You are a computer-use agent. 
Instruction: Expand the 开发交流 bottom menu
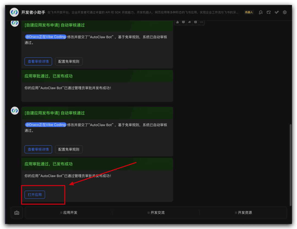tap(156, 213)
